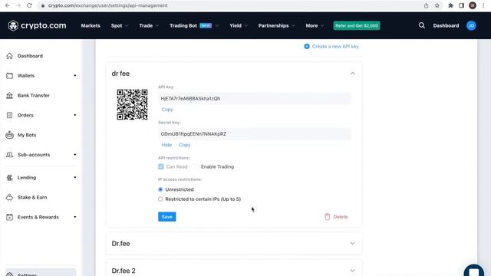Click the trash icon beside Delete
491x276 pixels.
tap(328, 216)
